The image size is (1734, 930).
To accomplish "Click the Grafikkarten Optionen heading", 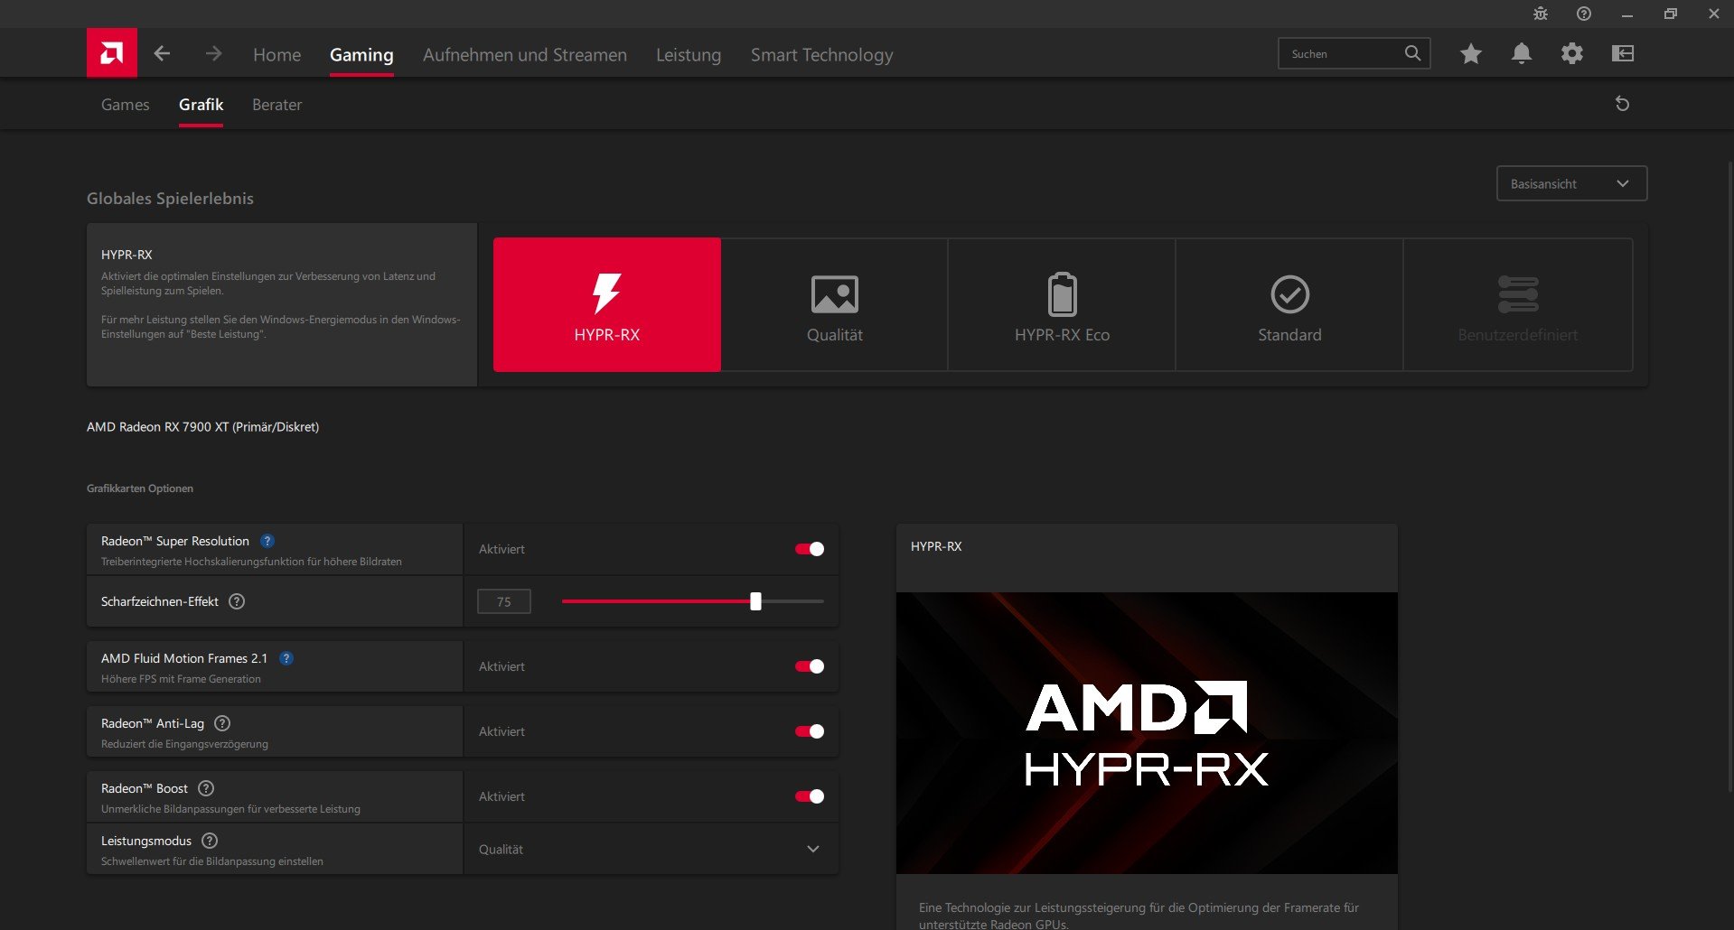I will click(140, 488).
